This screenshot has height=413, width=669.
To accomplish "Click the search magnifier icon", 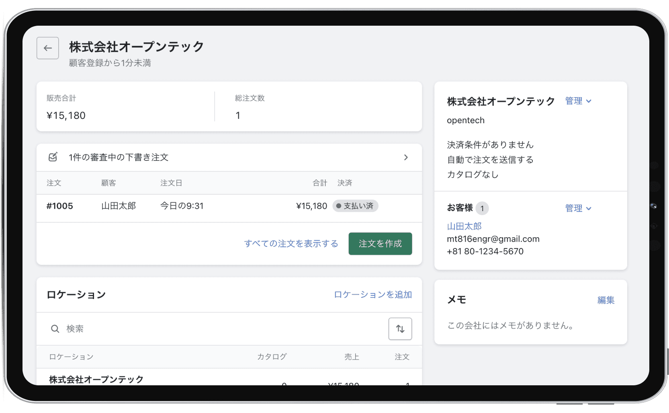I will [x=55, y=329].
